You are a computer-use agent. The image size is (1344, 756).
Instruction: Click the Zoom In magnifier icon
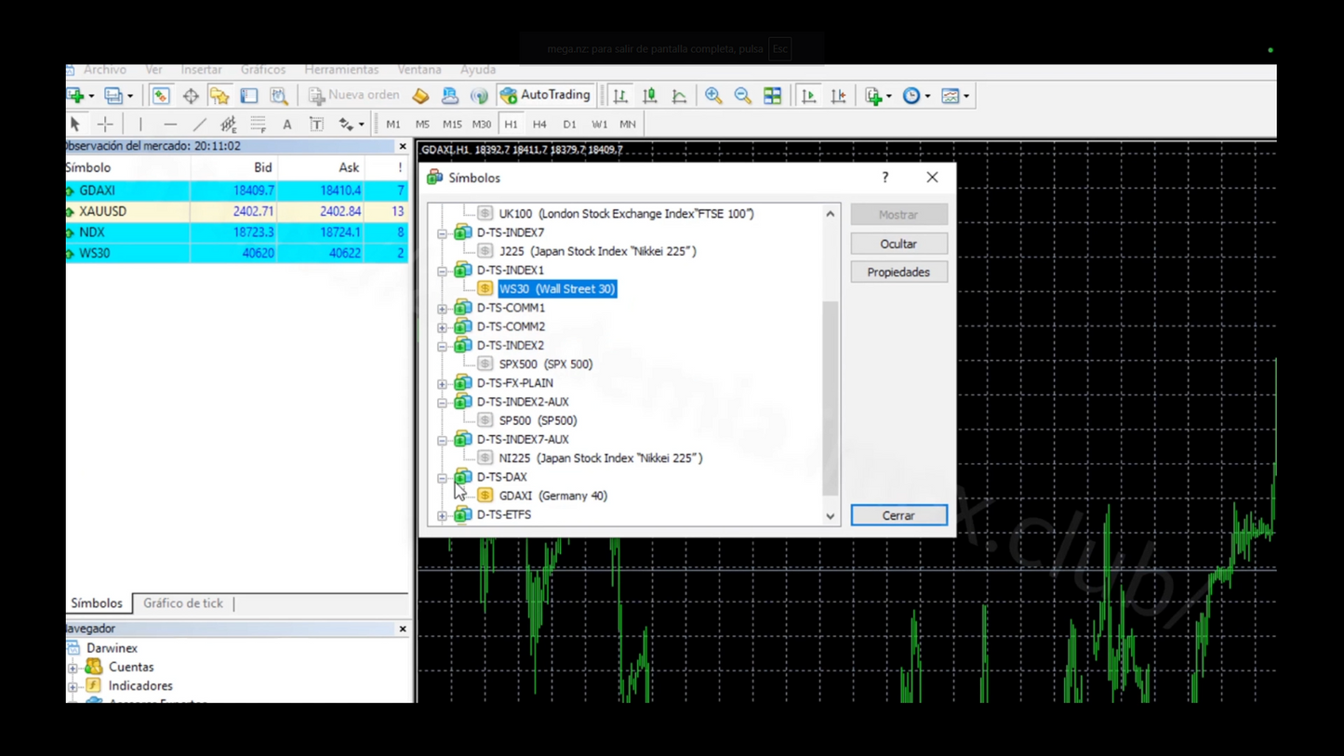(x=713, y=96)
